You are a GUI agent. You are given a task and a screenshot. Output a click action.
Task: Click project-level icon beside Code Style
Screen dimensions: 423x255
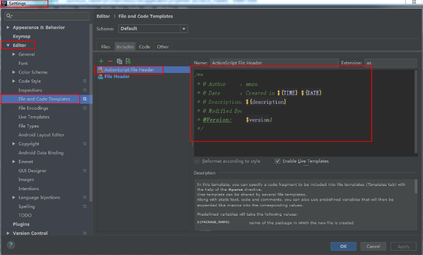[85, 81]
